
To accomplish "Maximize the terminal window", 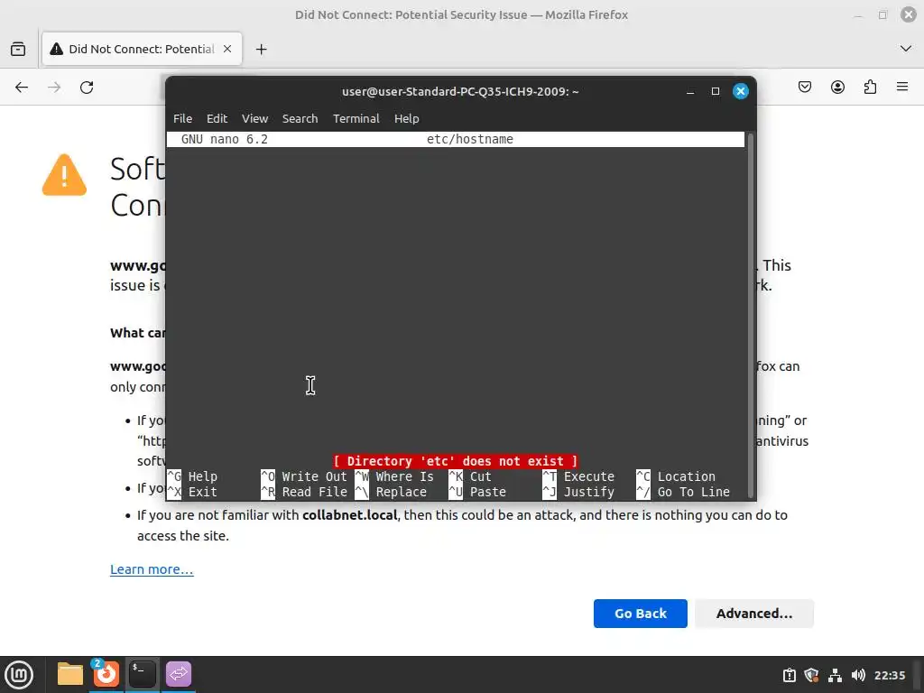I will tap(716, 91).
